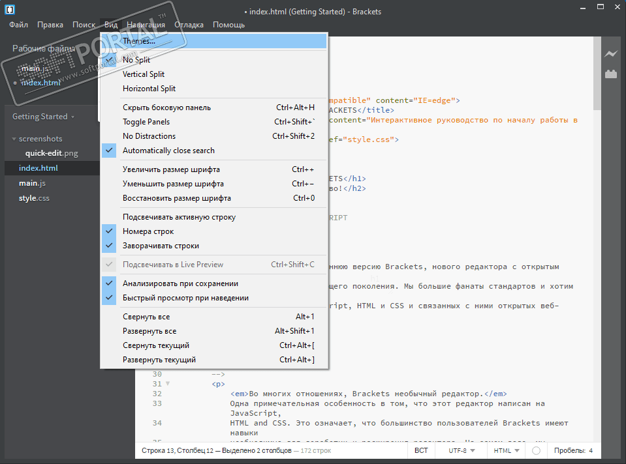Choose Развернуть текущий

tap(214, 360)
